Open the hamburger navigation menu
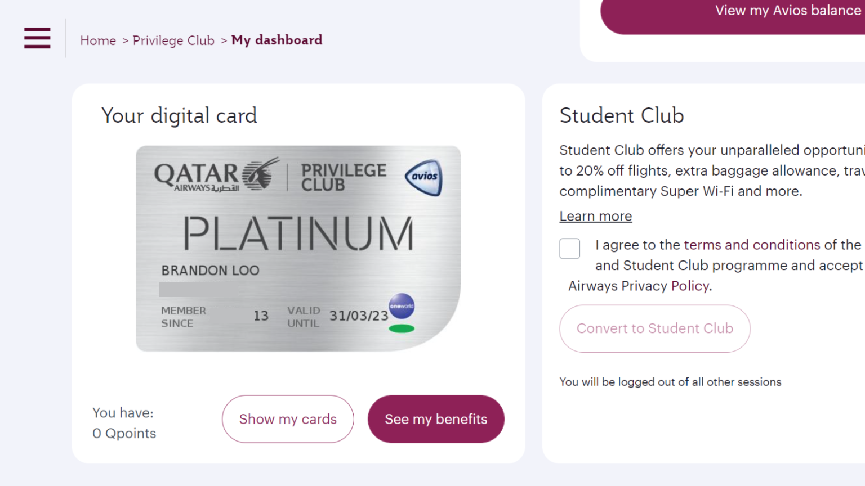The image size is (865, 486). coord(37,38)
